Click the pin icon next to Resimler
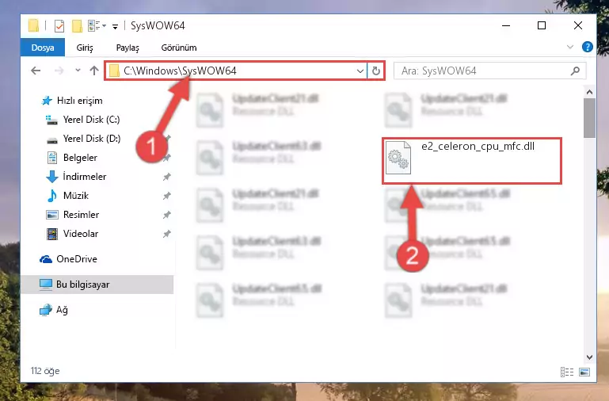The image size is (609, 401). [166, 215]
